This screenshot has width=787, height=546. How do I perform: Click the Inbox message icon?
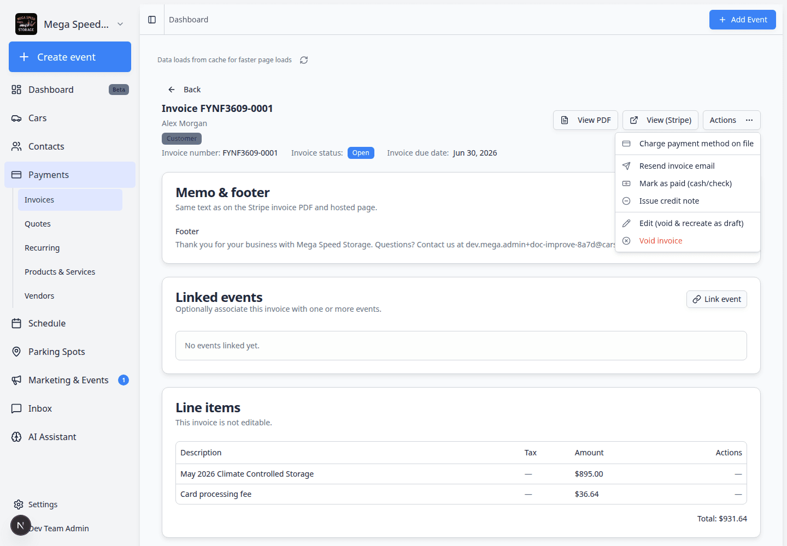pyautogui.click(x=16, y=408)
